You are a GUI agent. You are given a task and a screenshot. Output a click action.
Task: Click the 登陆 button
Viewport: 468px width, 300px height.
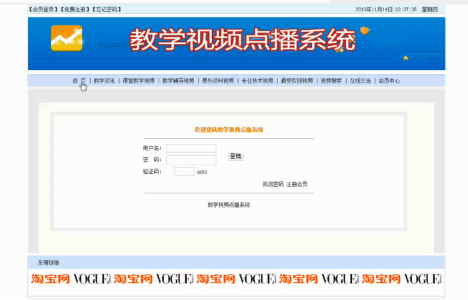pos(236,157)
